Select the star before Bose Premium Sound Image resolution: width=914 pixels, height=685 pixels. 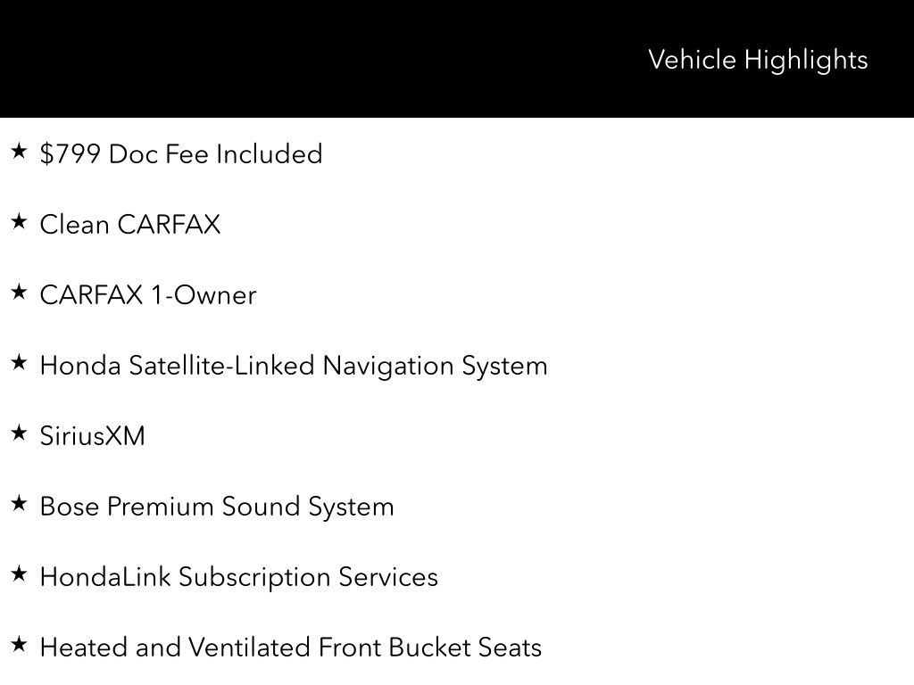click(19, 504)
